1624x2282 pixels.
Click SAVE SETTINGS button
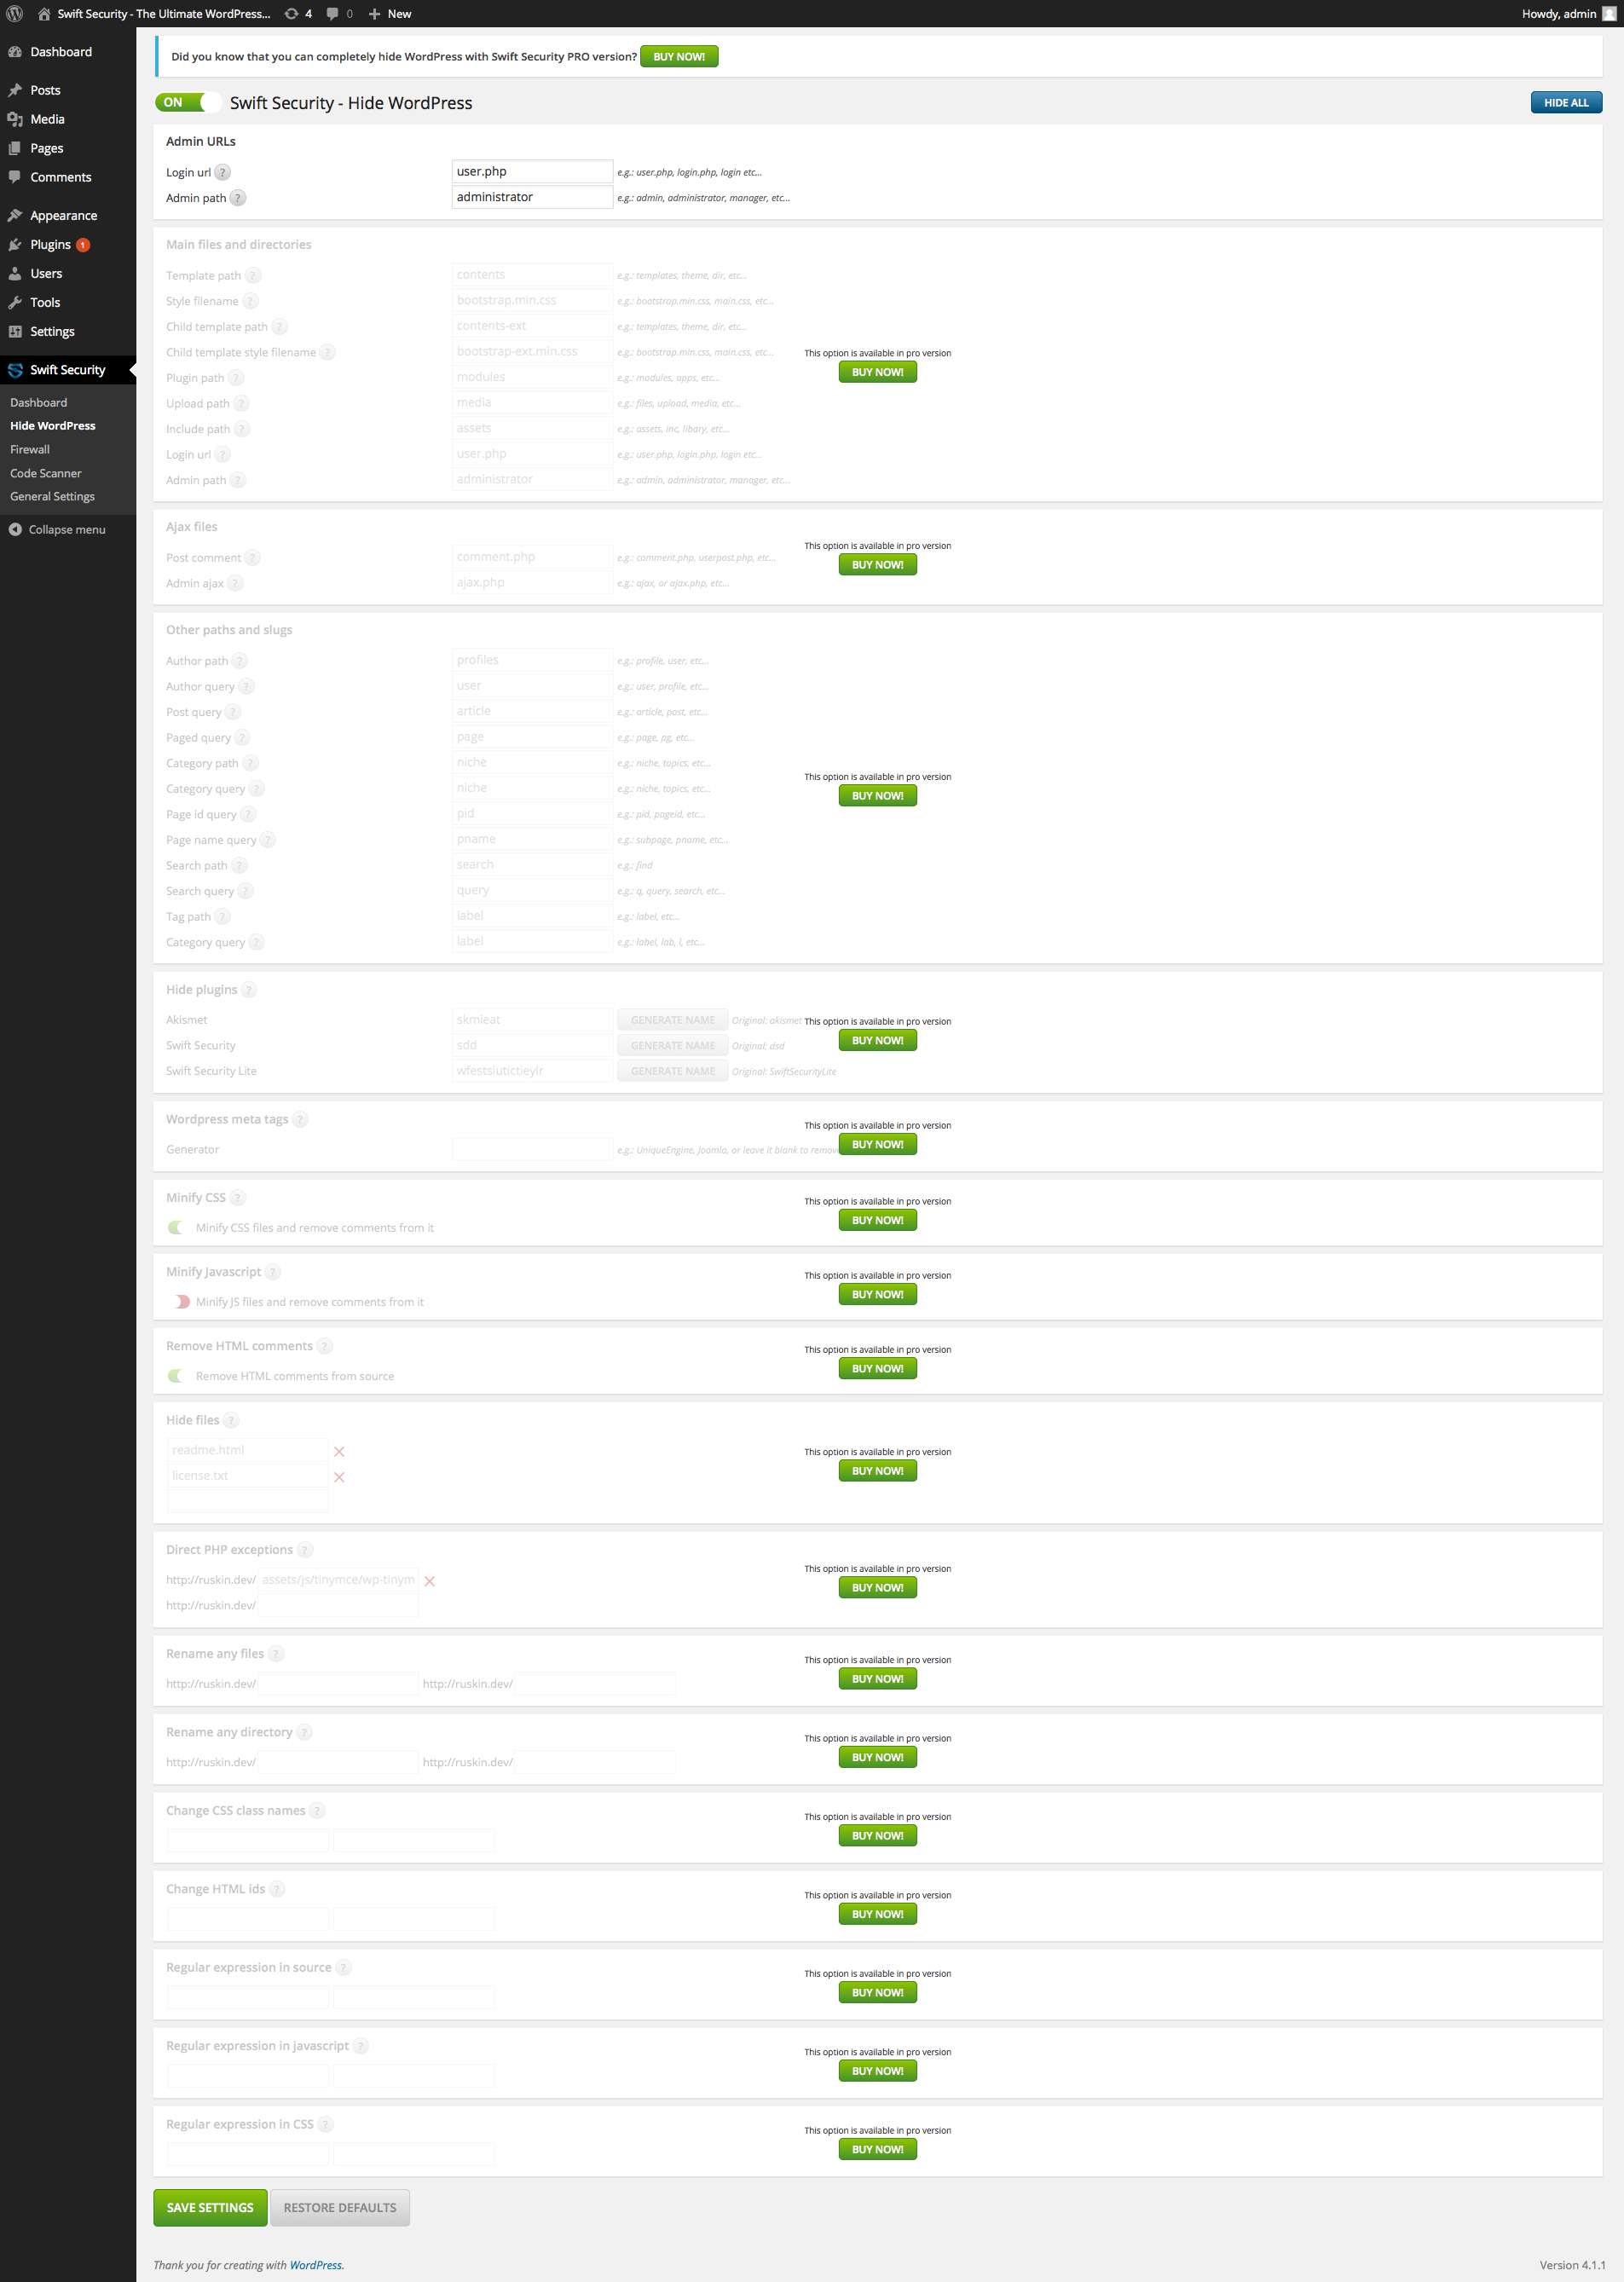pos(210,2208)
